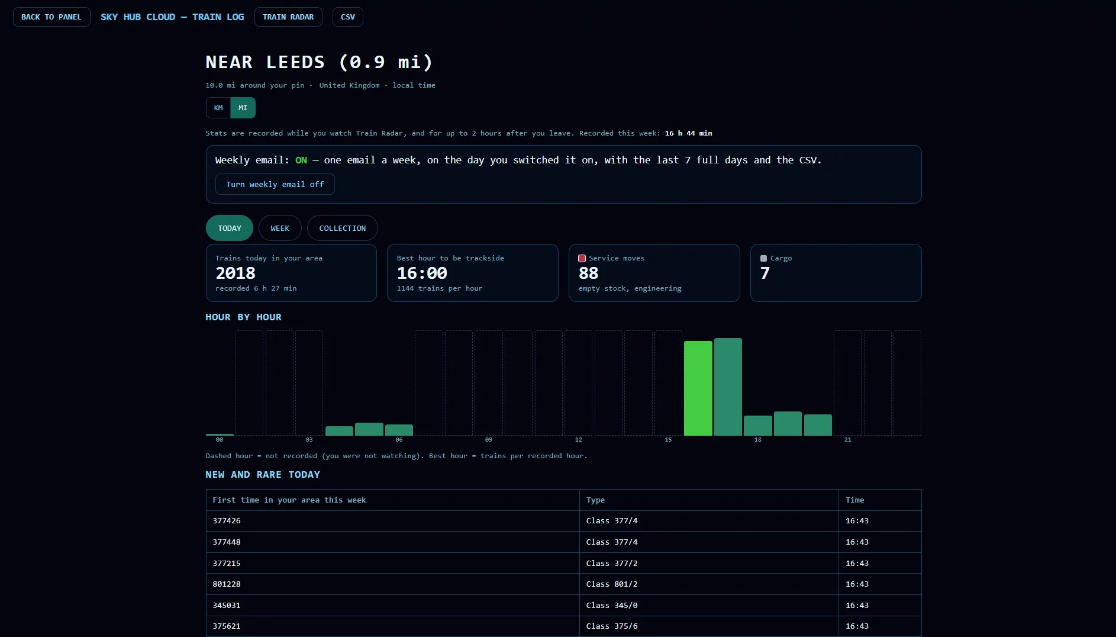Click the 801228 row entry
This screenshot has width=1116, height=637.
(x=227, y=584)
